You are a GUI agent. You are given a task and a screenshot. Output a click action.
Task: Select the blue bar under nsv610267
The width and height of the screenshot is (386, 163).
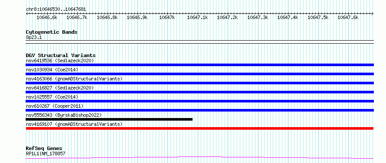(x=200, y=110)
